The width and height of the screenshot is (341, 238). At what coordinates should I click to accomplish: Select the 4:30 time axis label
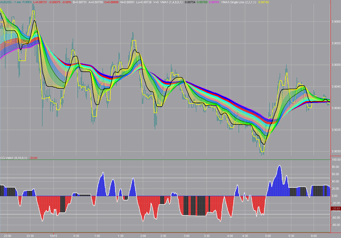click(x=245, y=236)
